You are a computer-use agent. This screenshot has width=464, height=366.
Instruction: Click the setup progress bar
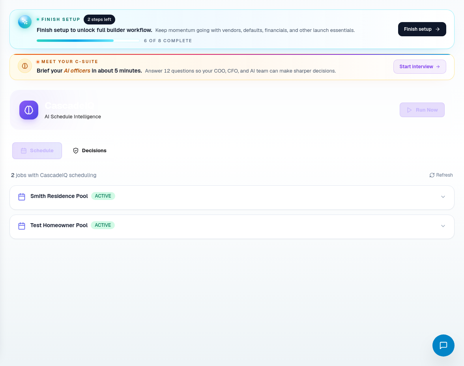pos(88,41)
